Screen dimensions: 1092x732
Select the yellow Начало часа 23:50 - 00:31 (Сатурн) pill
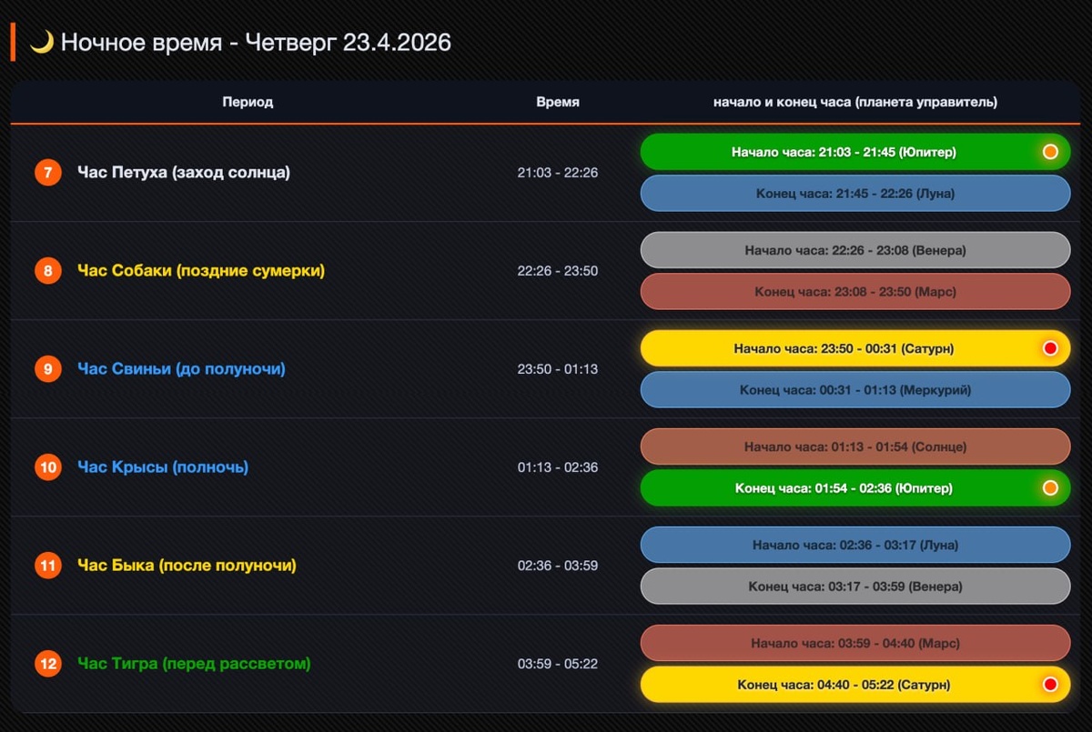(x=855, y=348)
